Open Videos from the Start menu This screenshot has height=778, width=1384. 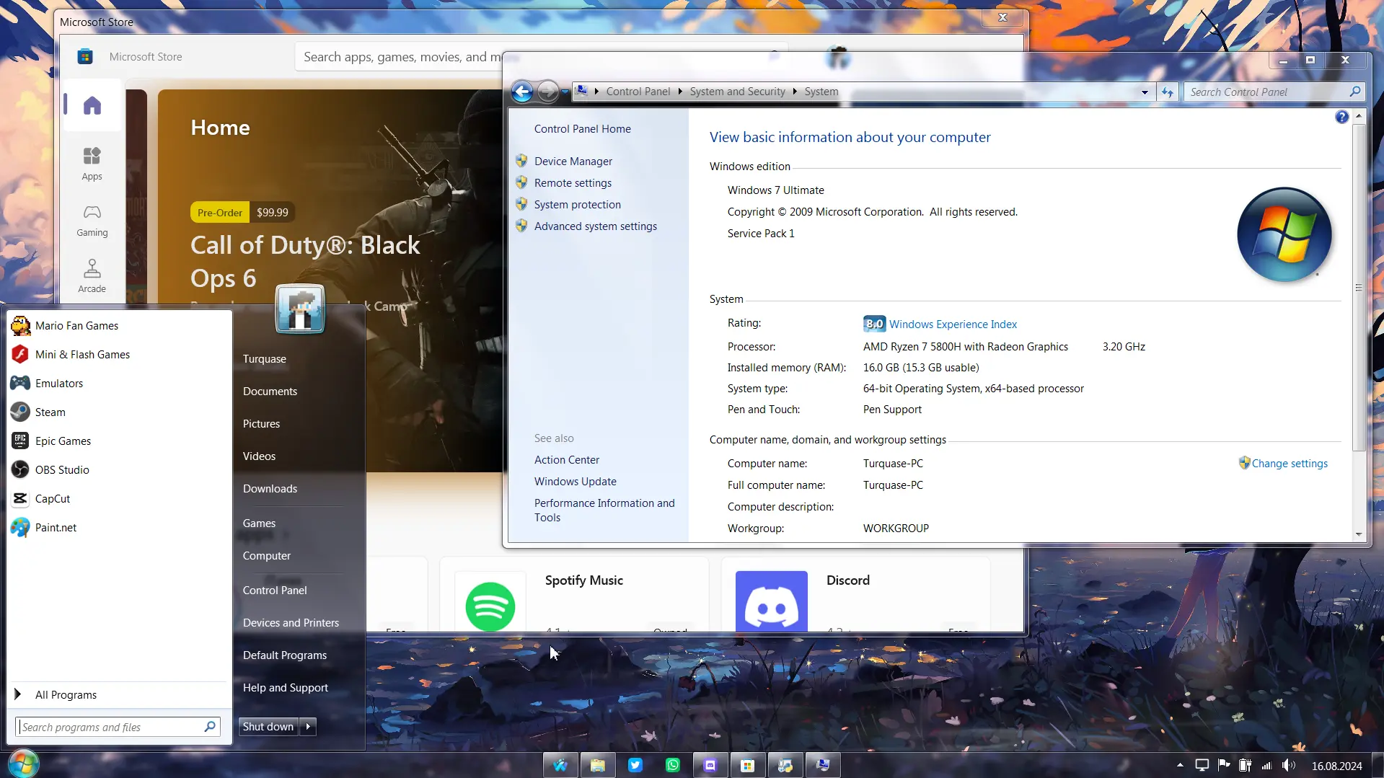[x=259, y=456]
